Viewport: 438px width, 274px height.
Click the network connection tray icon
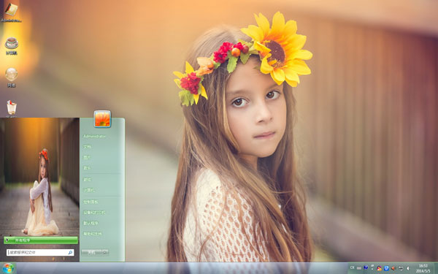401,268
